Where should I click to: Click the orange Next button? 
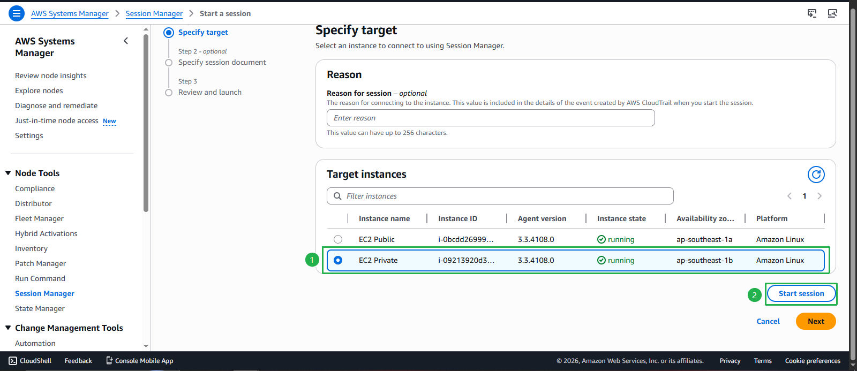816,321
